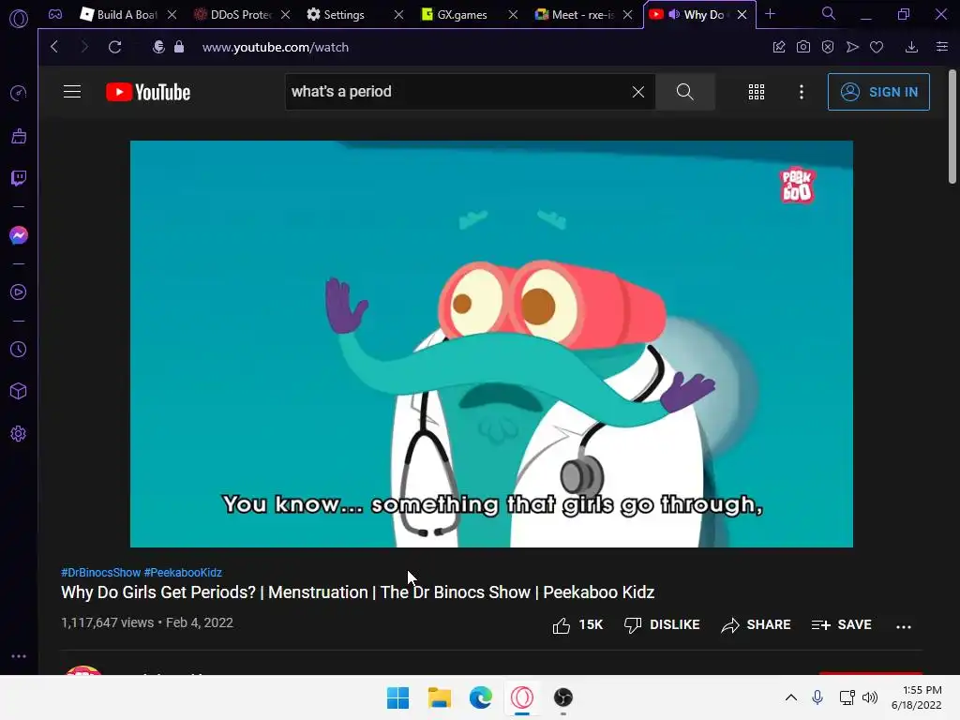Open the Opera menu logo
This screenshot has height=720, width=960.
(19, 19)
